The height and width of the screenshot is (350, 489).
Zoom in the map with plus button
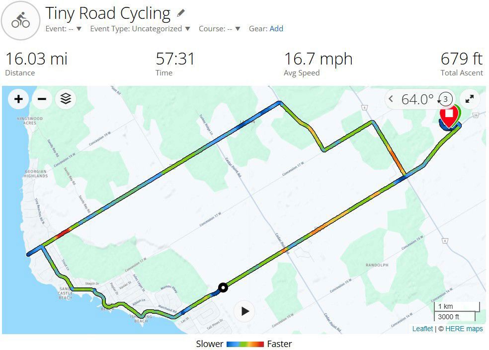pos(18,99)
